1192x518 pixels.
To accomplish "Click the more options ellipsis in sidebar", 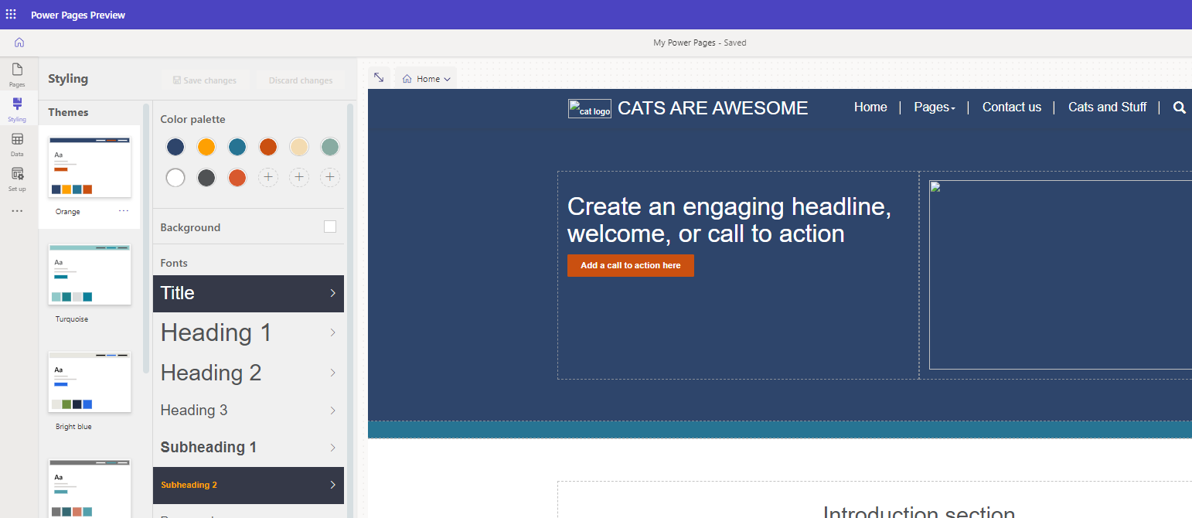I will pyautogui.click(x=17, y=211).
